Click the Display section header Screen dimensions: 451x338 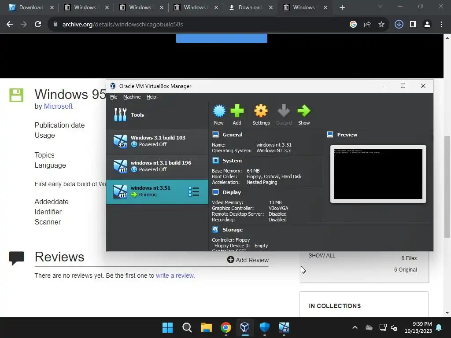point(232,192)
